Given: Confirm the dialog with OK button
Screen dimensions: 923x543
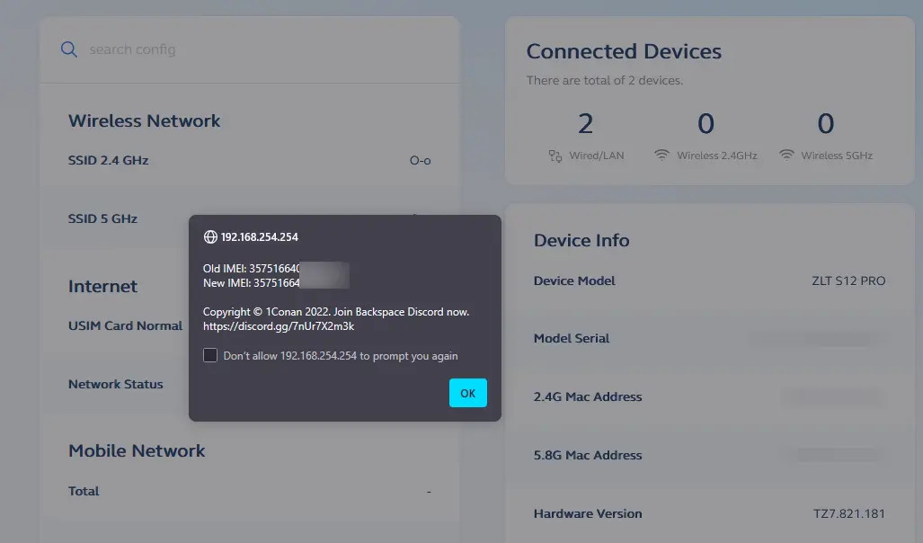Looking at the screenshot, I should pos(468,393).
